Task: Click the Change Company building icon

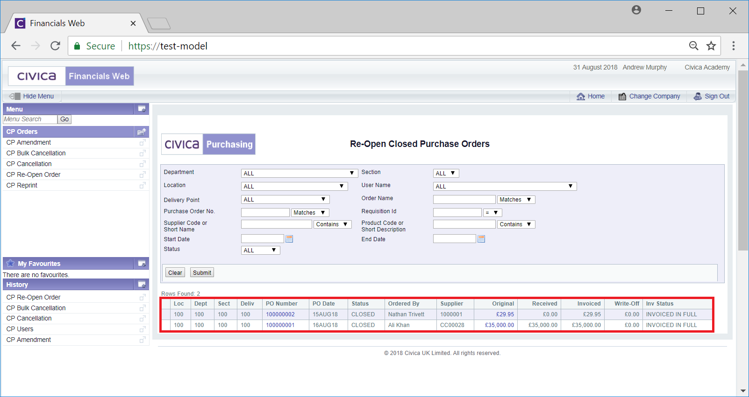Action: point(622,97)
